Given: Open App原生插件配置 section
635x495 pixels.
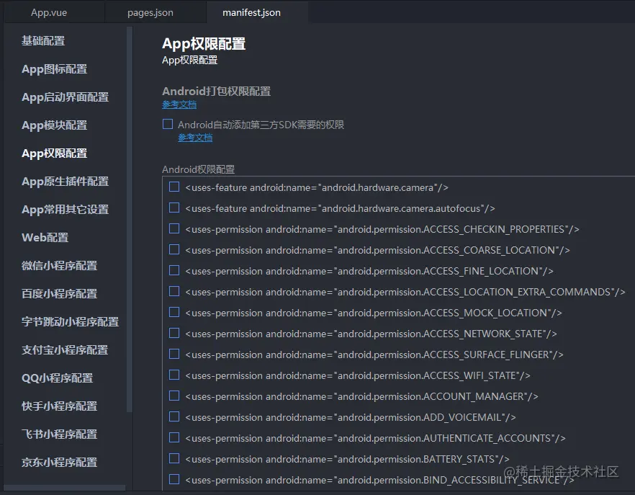Looking at the screenshot, I should [x=66, y=182].
